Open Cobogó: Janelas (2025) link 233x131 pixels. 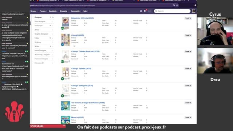[81, 68]
